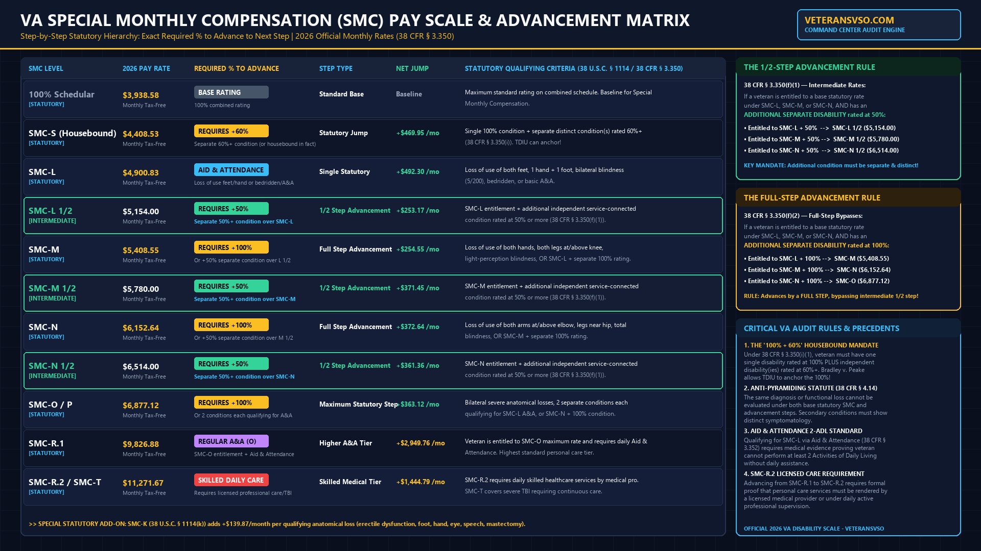Click the SMC LEVEL column header
981x551 pixels.
point(46,68)
